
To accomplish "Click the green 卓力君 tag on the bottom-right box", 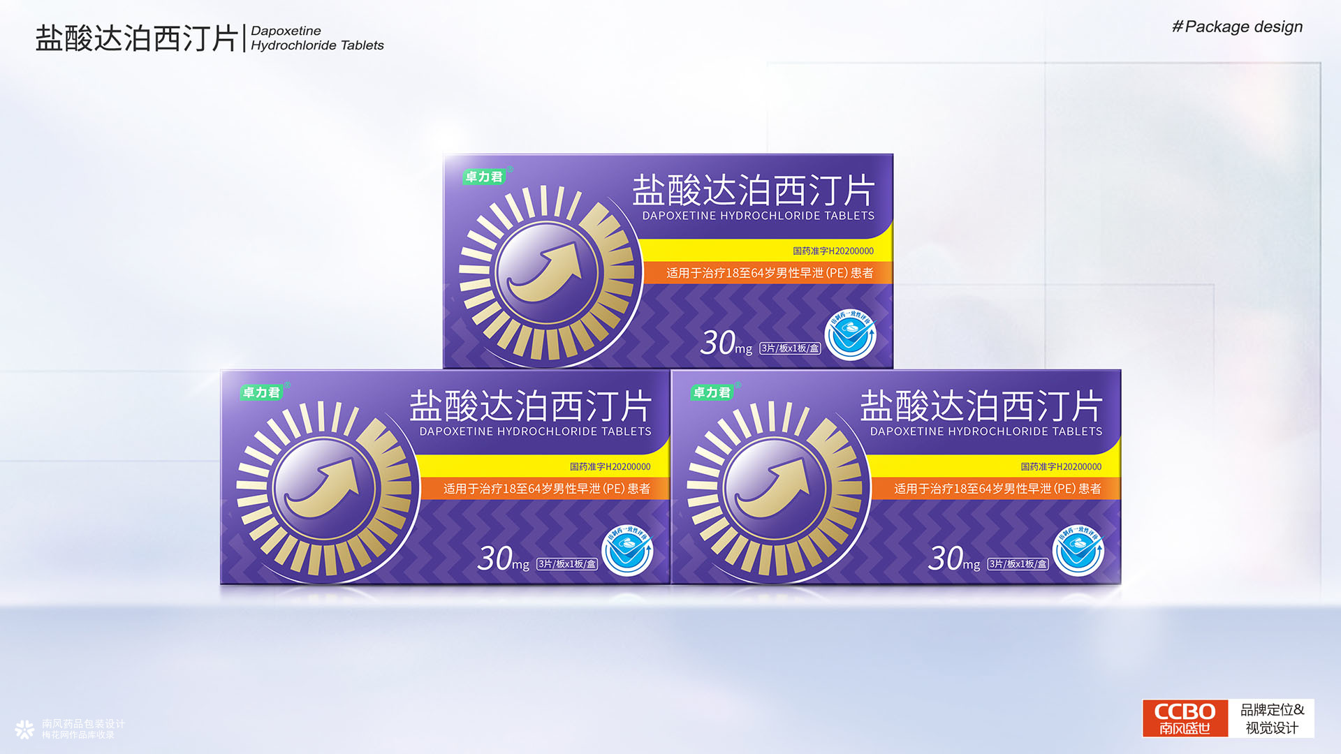I will click(712, 392).
